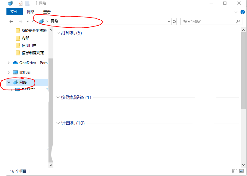
Task: Go up one folder level
Action: pyautogui.click(x=33, y=21)
